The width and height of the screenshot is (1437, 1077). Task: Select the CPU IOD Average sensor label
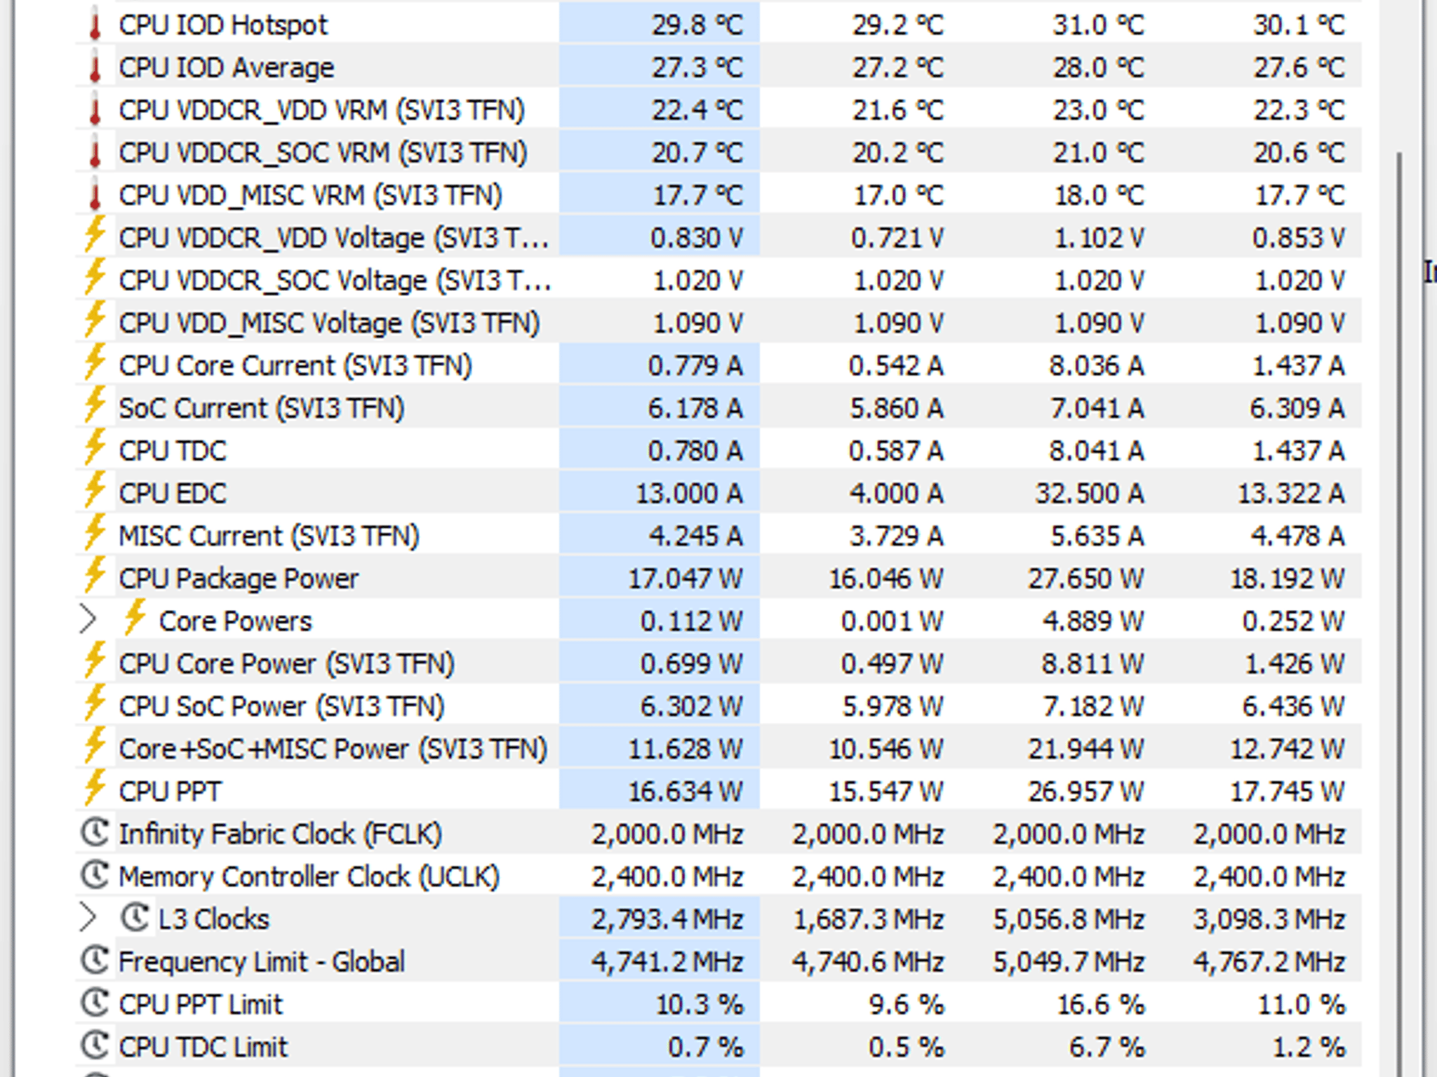[x=227, y=69]
